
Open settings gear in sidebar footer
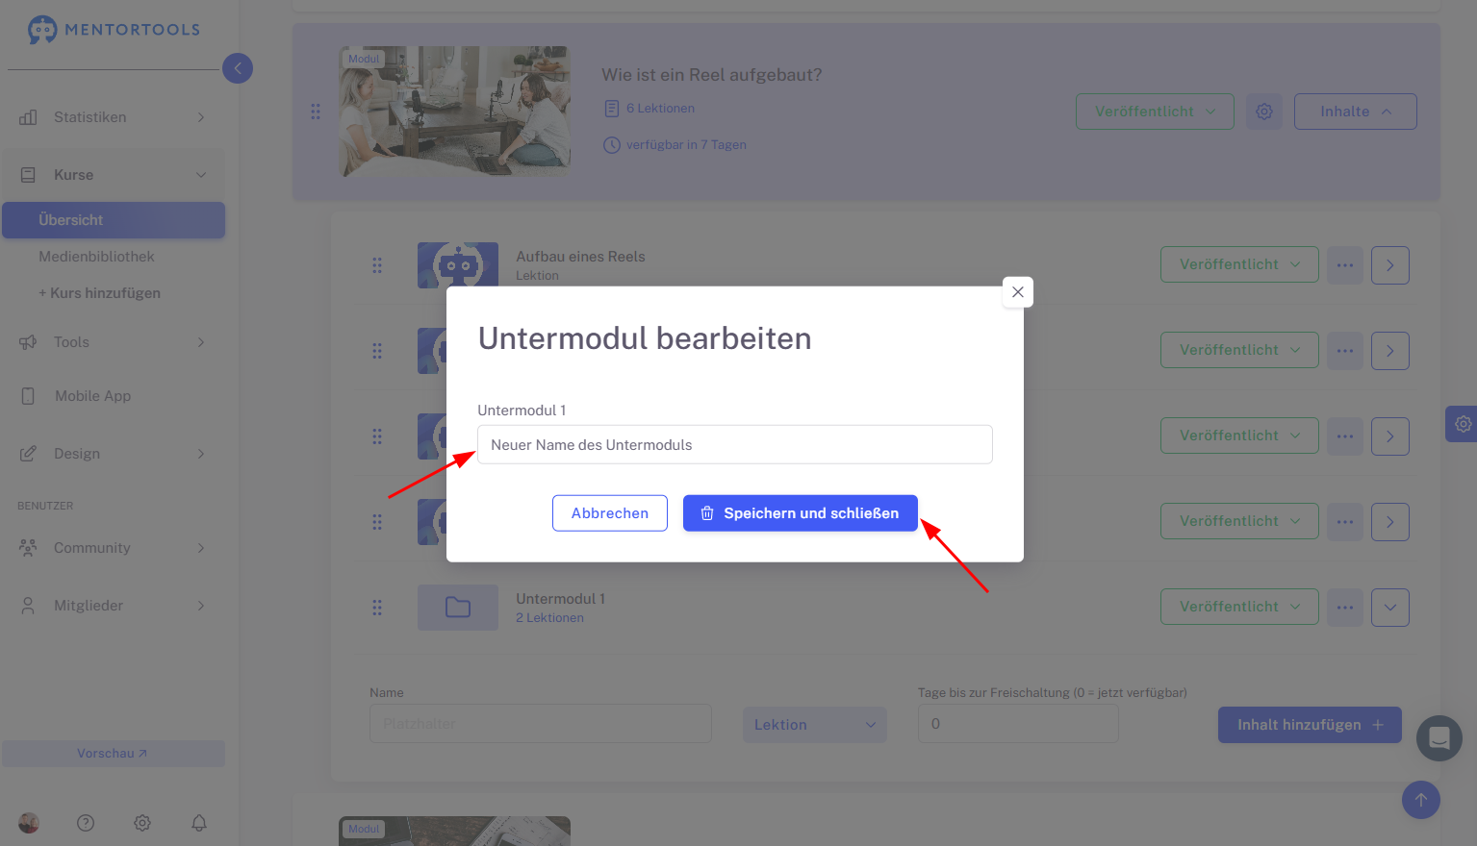pyautogui.click(x=142, y=823)
